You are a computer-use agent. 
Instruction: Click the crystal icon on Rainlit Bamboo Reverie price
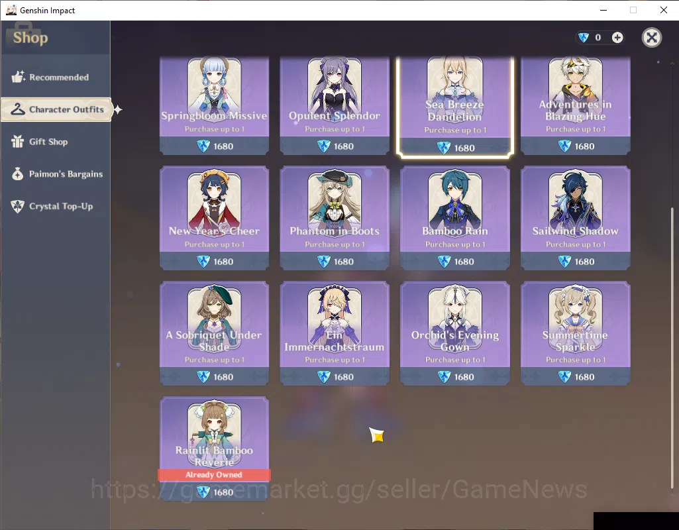[203, 492]
